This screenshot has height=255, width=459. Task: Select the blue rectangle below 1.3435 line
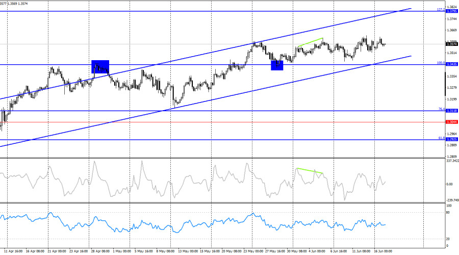(x=277, y=65)
